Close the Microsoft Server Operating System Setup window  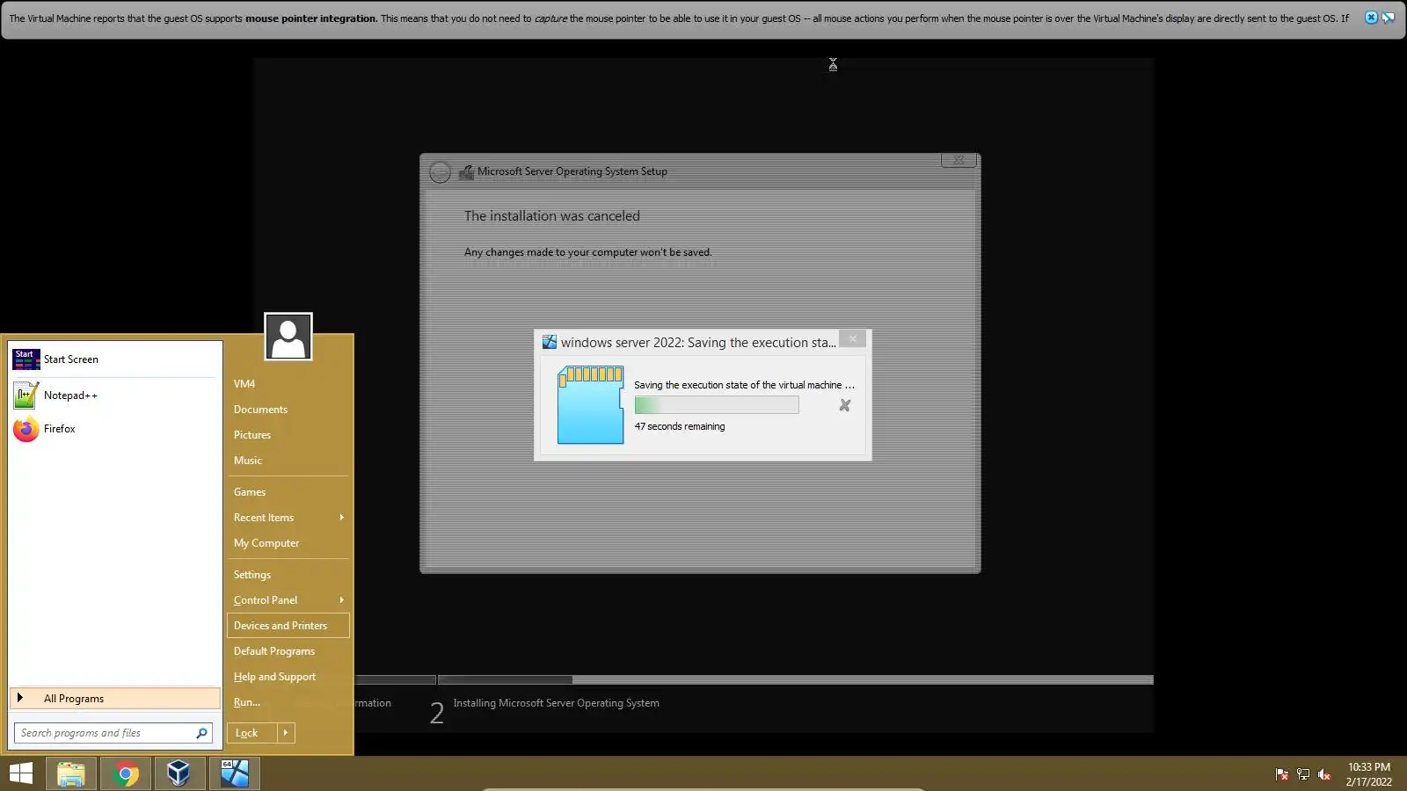point(959,160)
